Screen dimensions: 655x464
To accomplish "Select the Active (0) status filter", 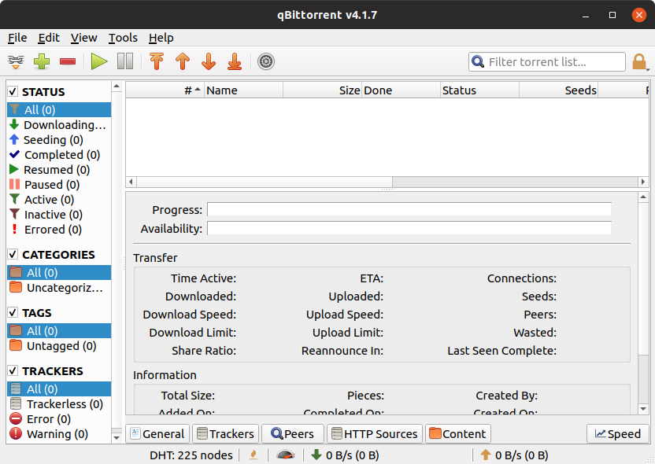I will click(59, 200).
